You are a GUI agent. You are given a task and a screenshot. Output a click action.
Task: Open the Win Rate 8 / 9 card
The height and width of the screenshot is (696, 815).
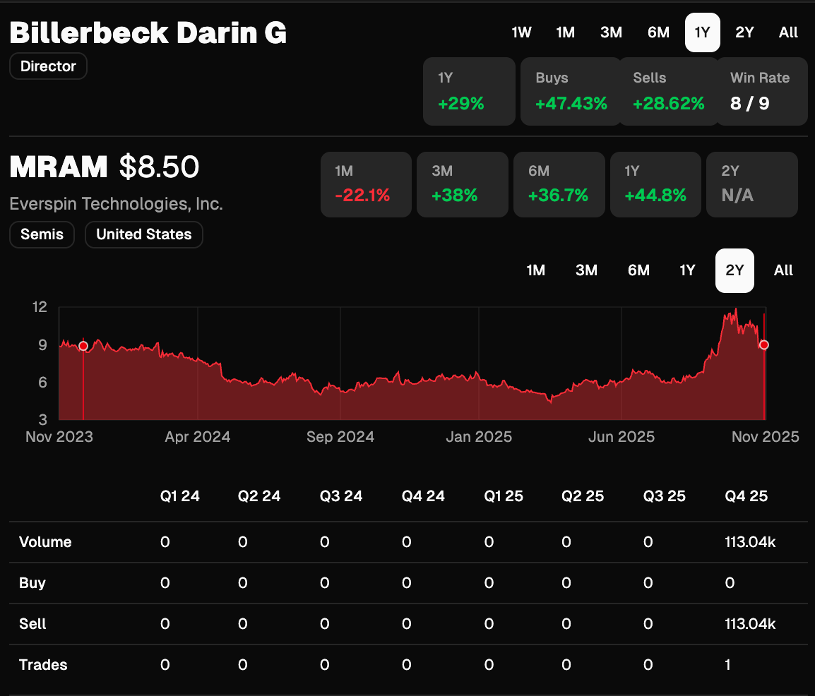coord(762,92)
